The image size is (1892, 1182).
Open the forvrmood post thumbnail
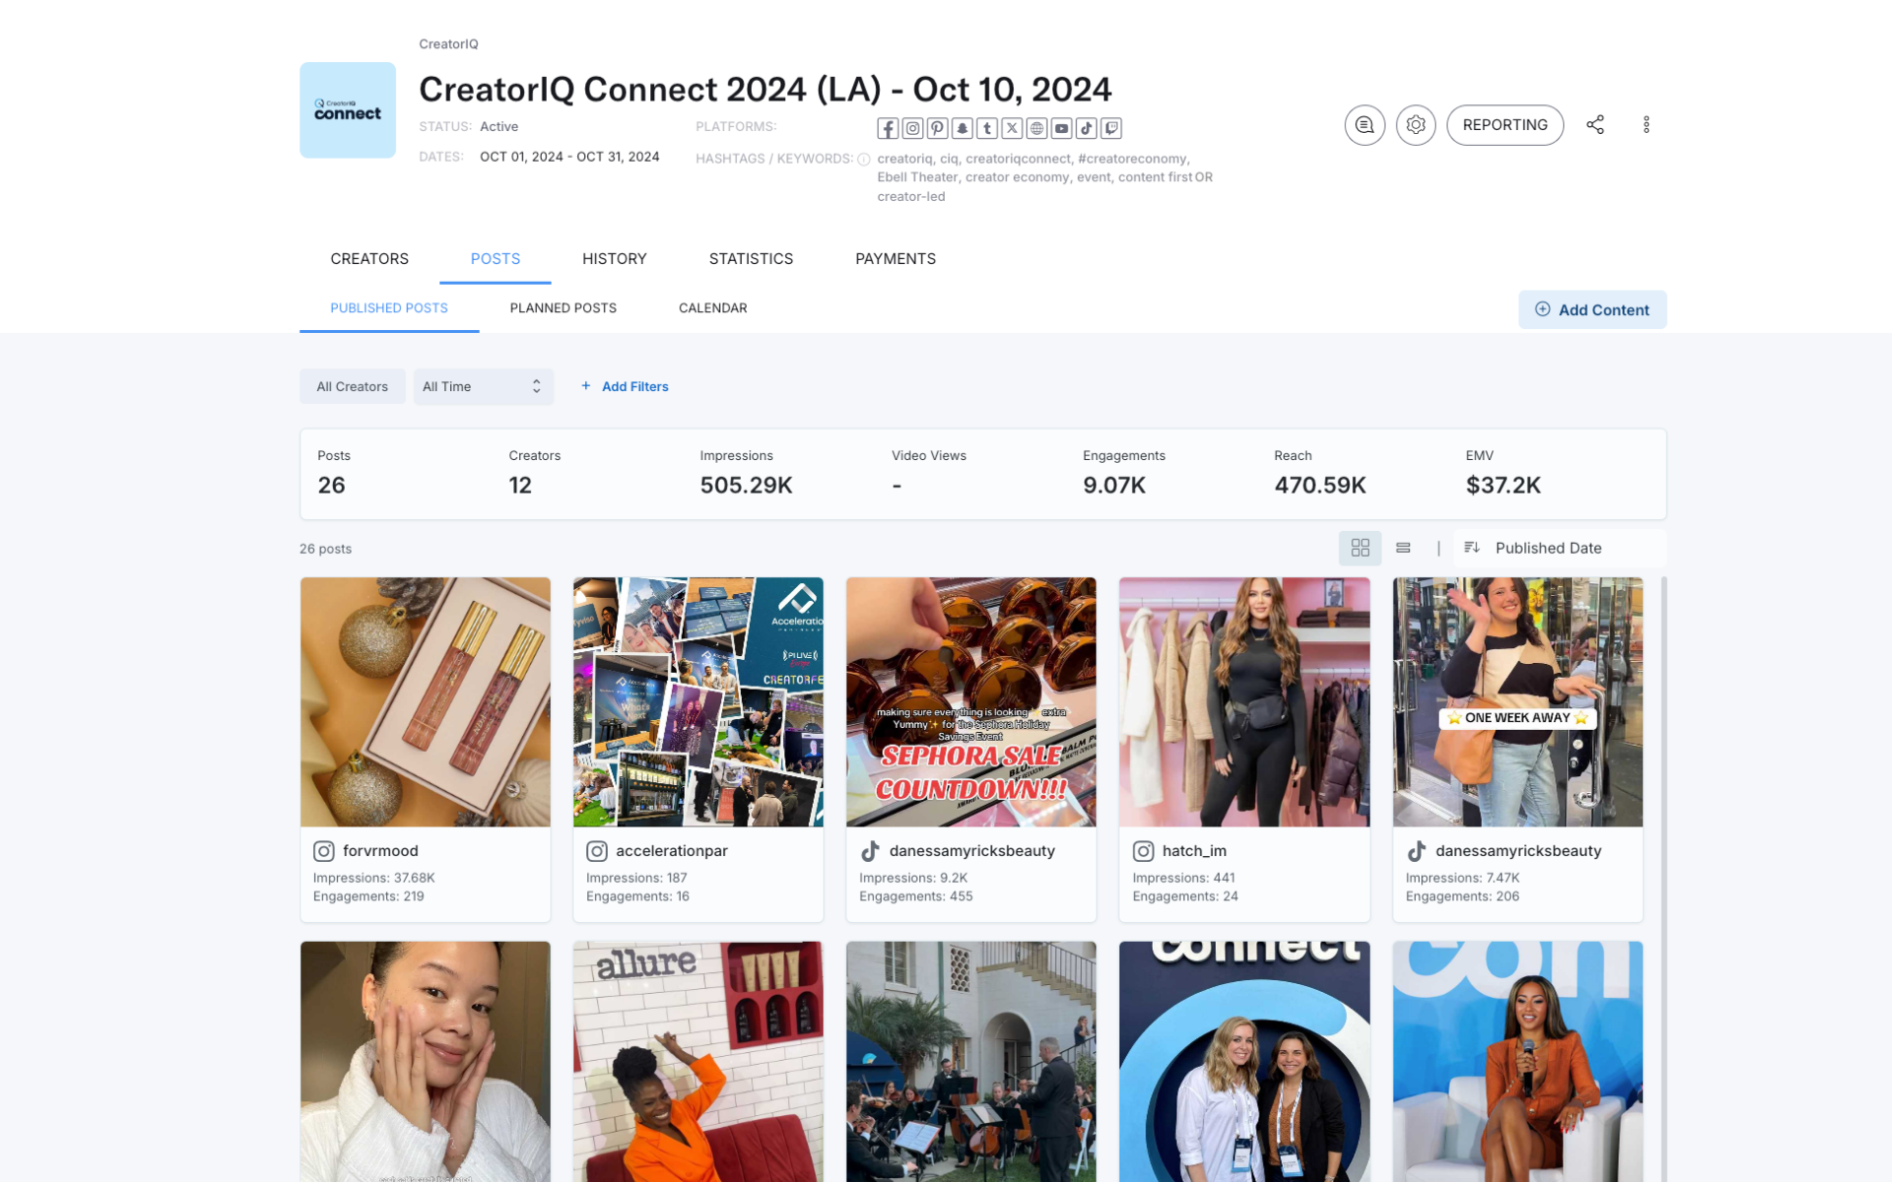(425, 701)
